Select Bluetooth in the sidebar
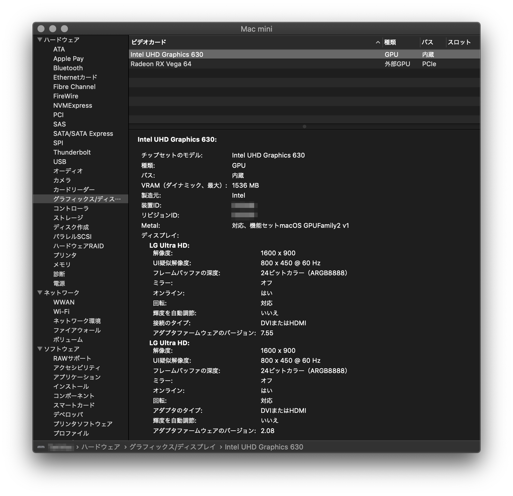513x496 pixels. coord(68,68)
